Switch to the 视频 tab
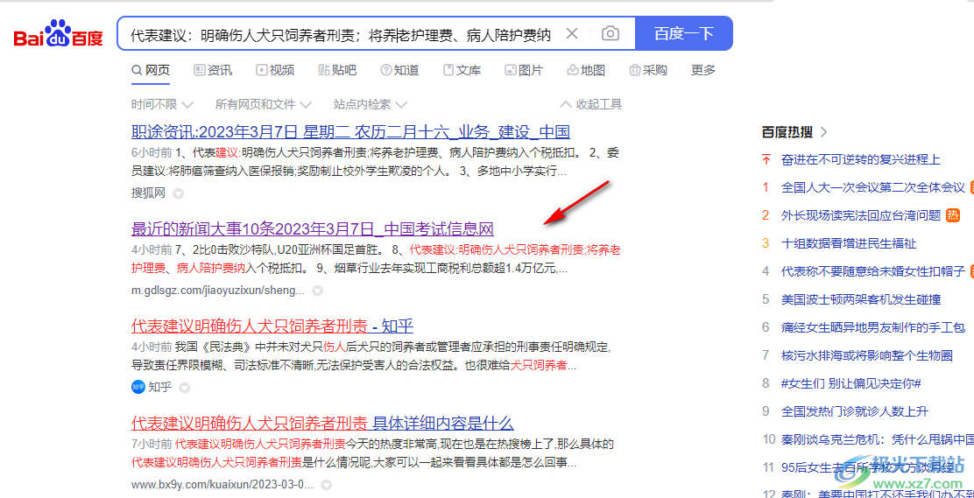 [275, 70]
